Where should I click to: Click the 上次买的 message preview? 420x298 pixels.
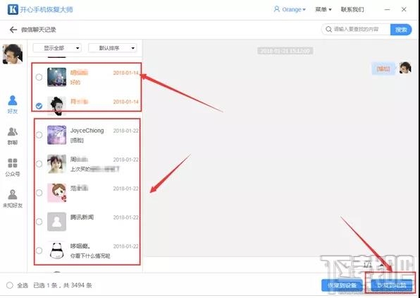pyautogui.click(x=94, y=169)
